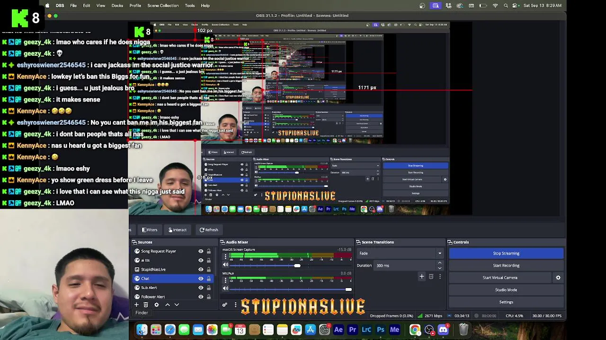Open the Help menu
The width and height of the screenshot is (606, 340).
pyautogui.click(x=205, y=6)
